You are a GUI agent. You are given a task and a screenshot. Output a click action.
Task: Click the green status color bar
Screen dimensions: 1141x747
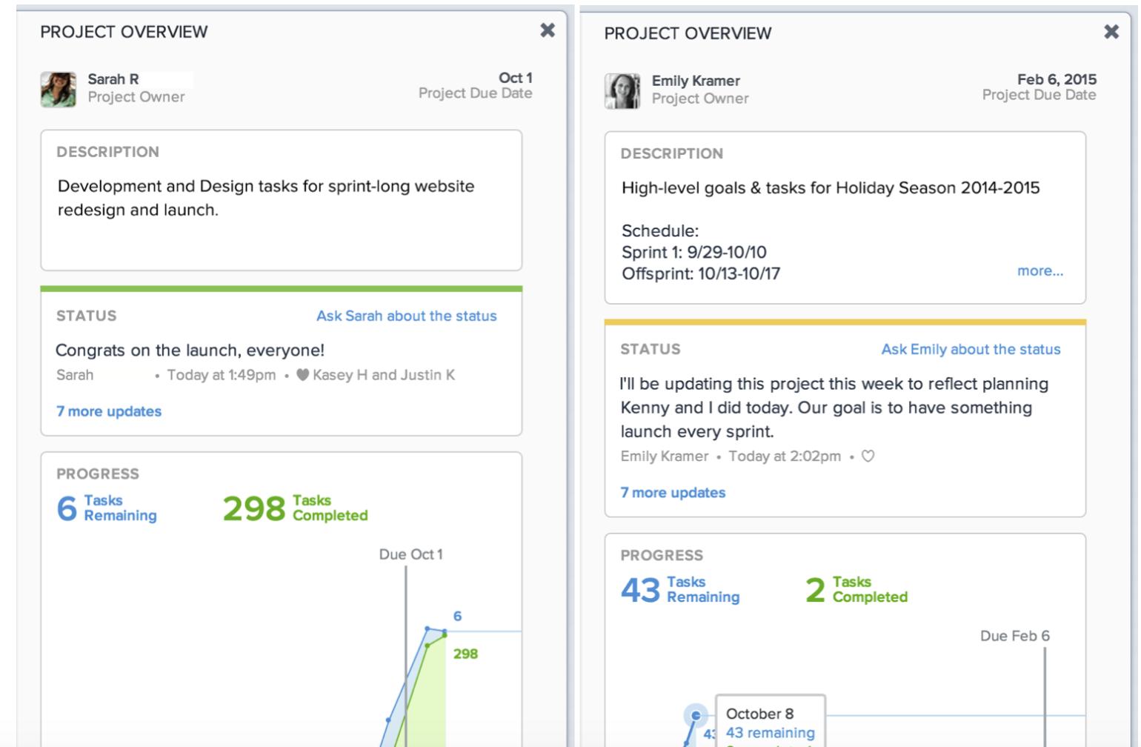coord(281,289)
